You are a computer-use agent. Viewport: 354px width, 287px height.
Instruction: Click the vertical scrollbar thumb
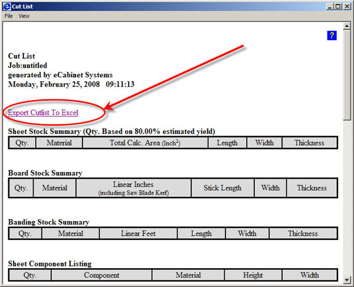point(347,75)
